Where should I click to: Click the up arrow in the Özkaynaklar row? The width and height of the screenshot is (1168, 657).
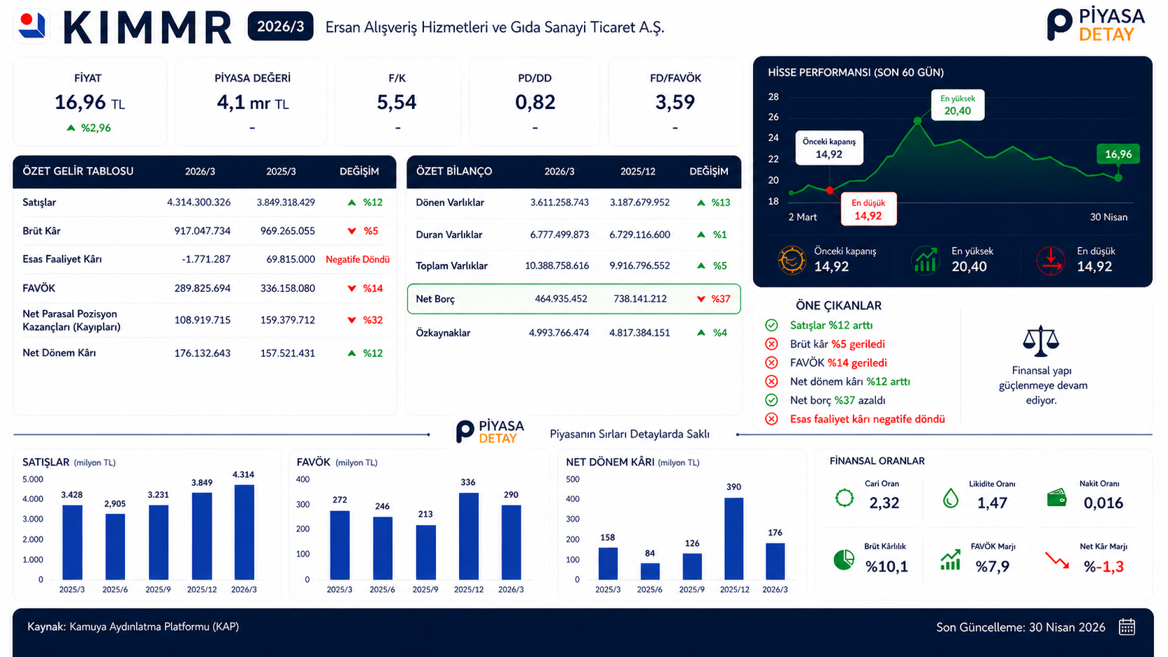701,333
